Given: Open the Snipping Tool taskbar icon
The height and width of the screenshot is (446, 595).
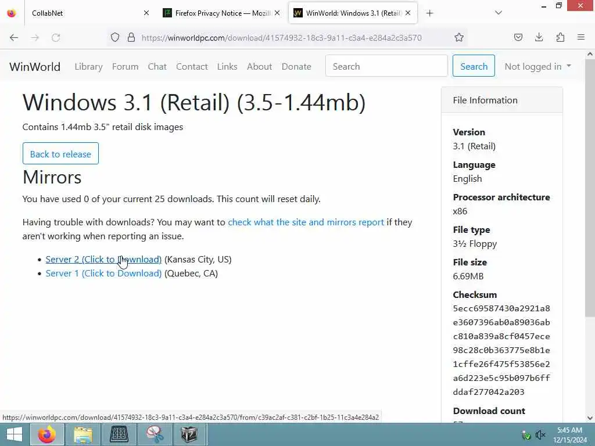Looking at the screenshot, I should (155, 434).
